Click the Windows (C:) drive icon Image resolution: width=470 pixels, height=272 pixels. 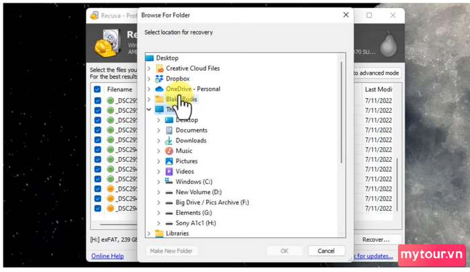(x=169, y=181)
